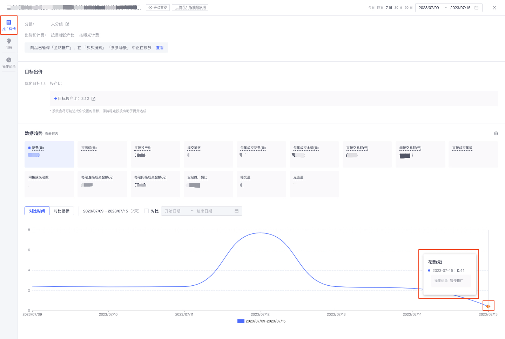Click the 二阶段:智能投放期 tag
The image size is (505, 339).
pos(190,7)
